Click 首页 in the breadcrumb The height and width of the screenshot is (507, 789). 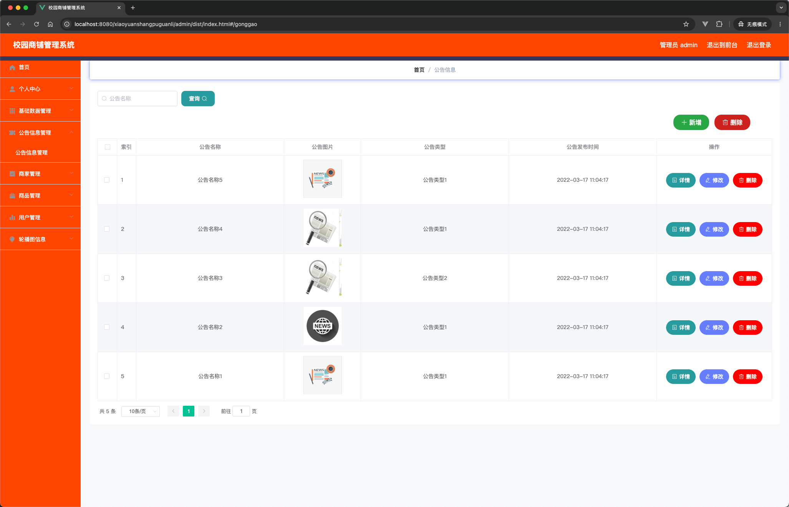(x=419, y=70)
